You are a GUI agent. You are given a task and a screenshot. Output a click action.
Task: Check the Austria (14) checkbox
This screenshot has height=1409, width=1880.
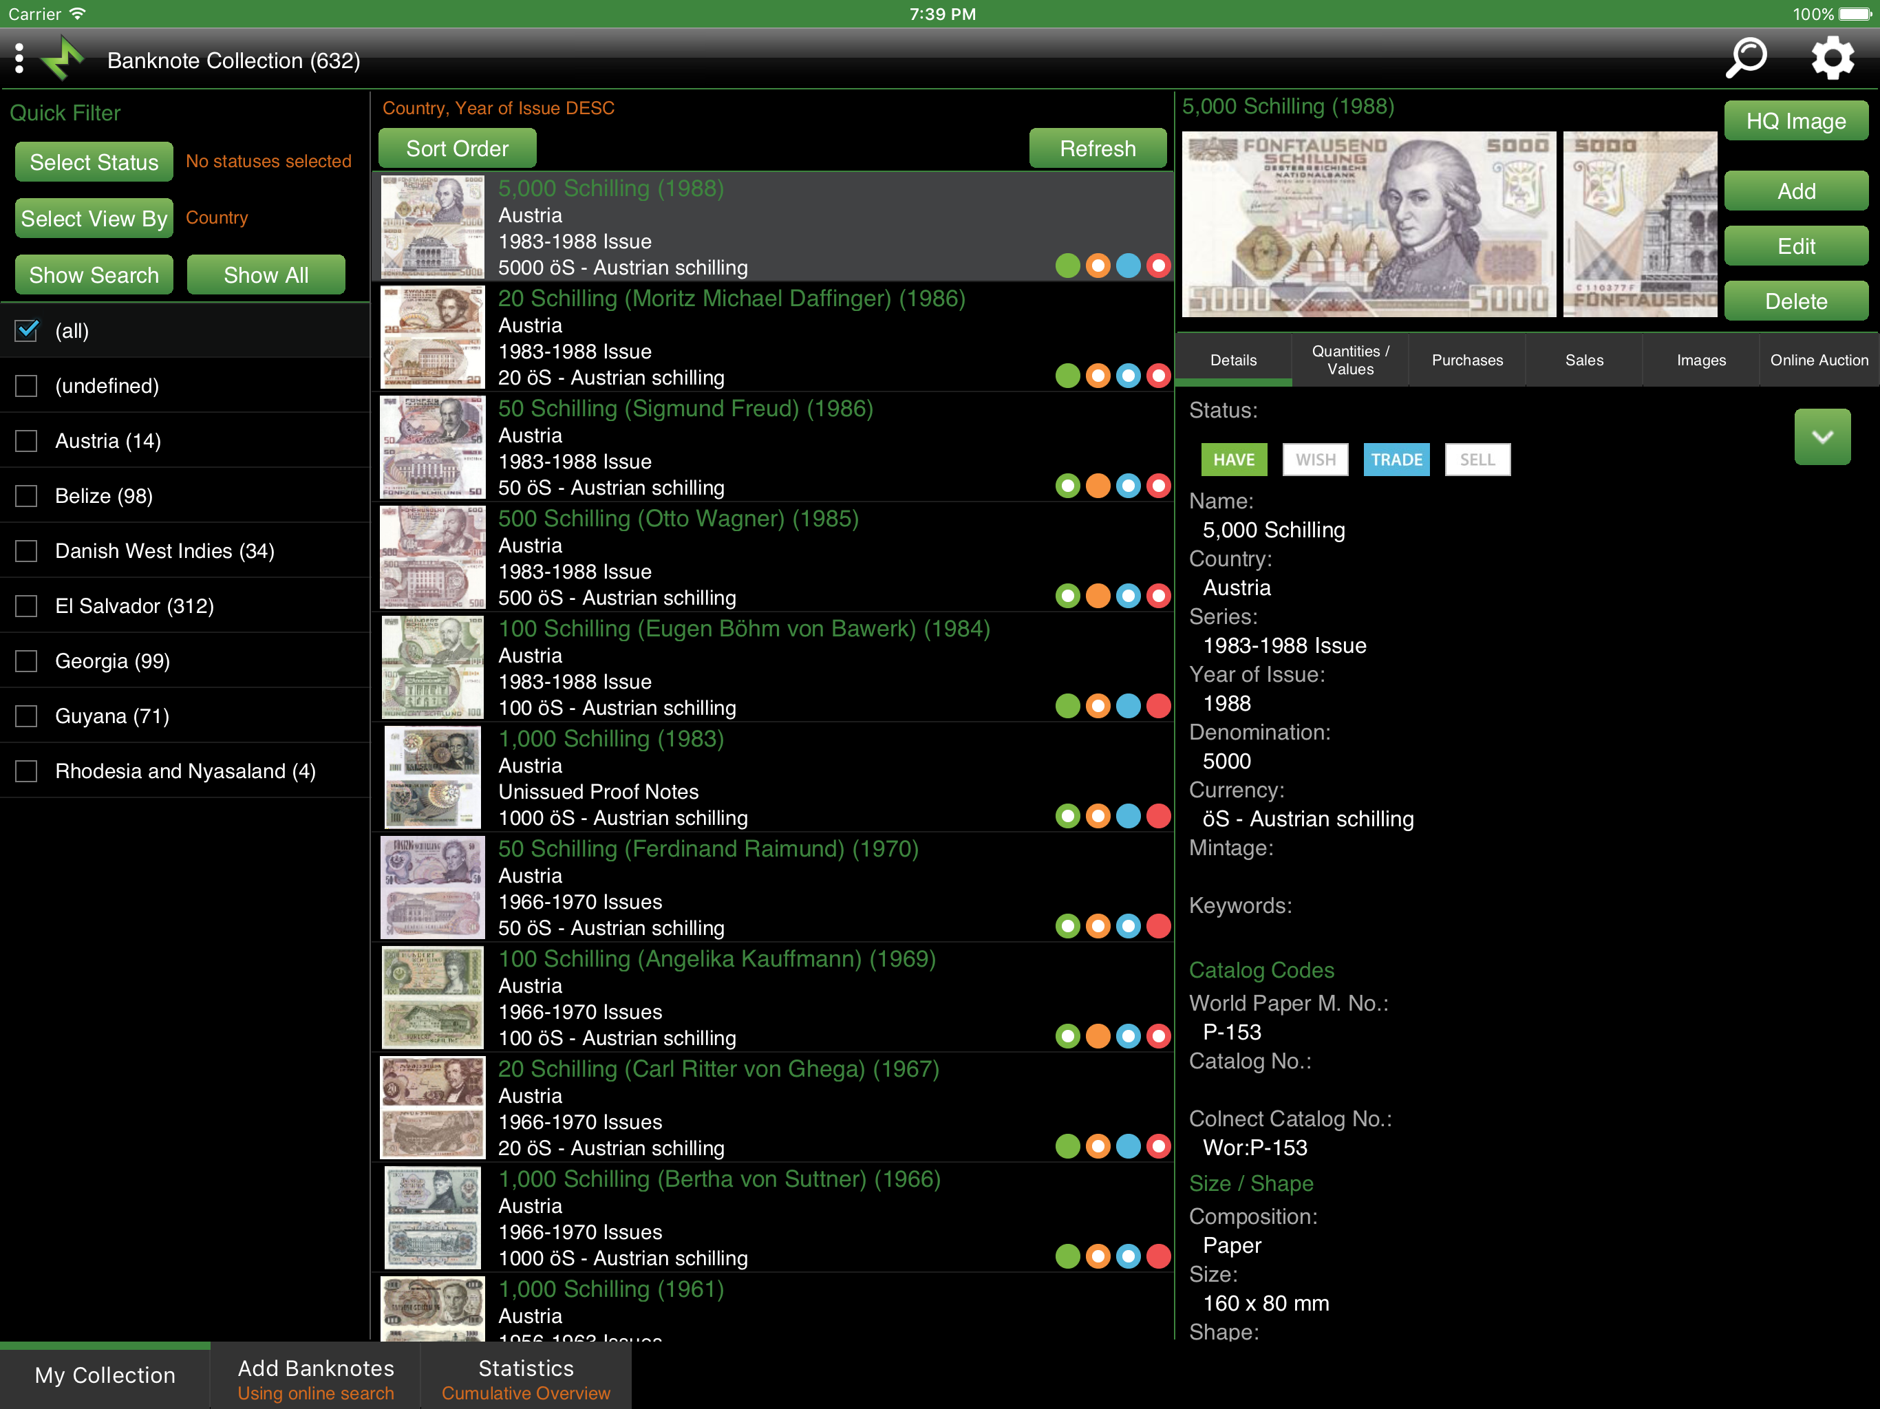tap(28, 441)
